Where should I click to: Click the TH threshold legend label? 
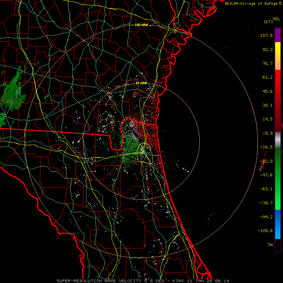[270, 245]
